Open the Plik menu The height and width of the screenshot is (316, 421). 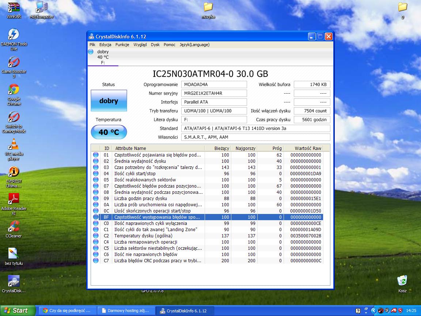[92, 45]
